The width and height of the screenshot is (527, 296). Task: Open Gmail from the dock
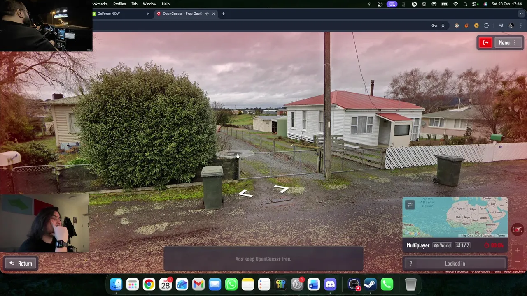click(x=198, y=284)
